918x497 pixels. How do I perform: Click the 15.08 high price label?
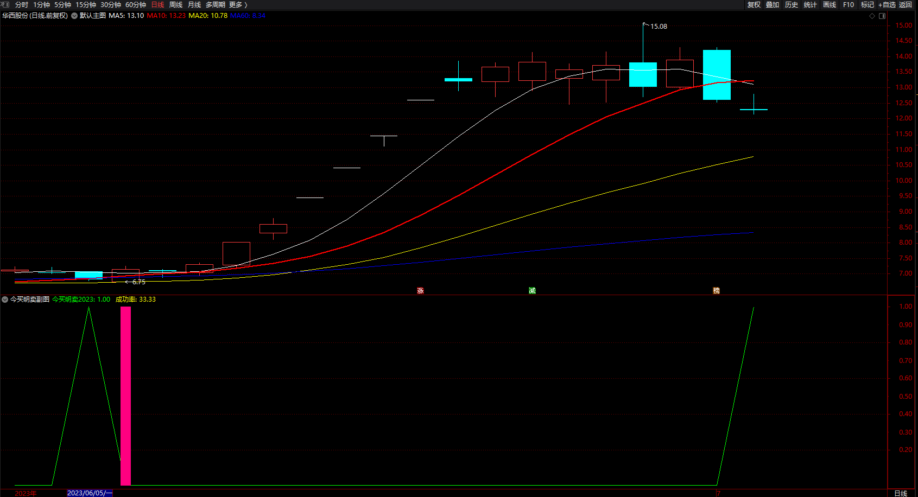click(x=659, y=27)
